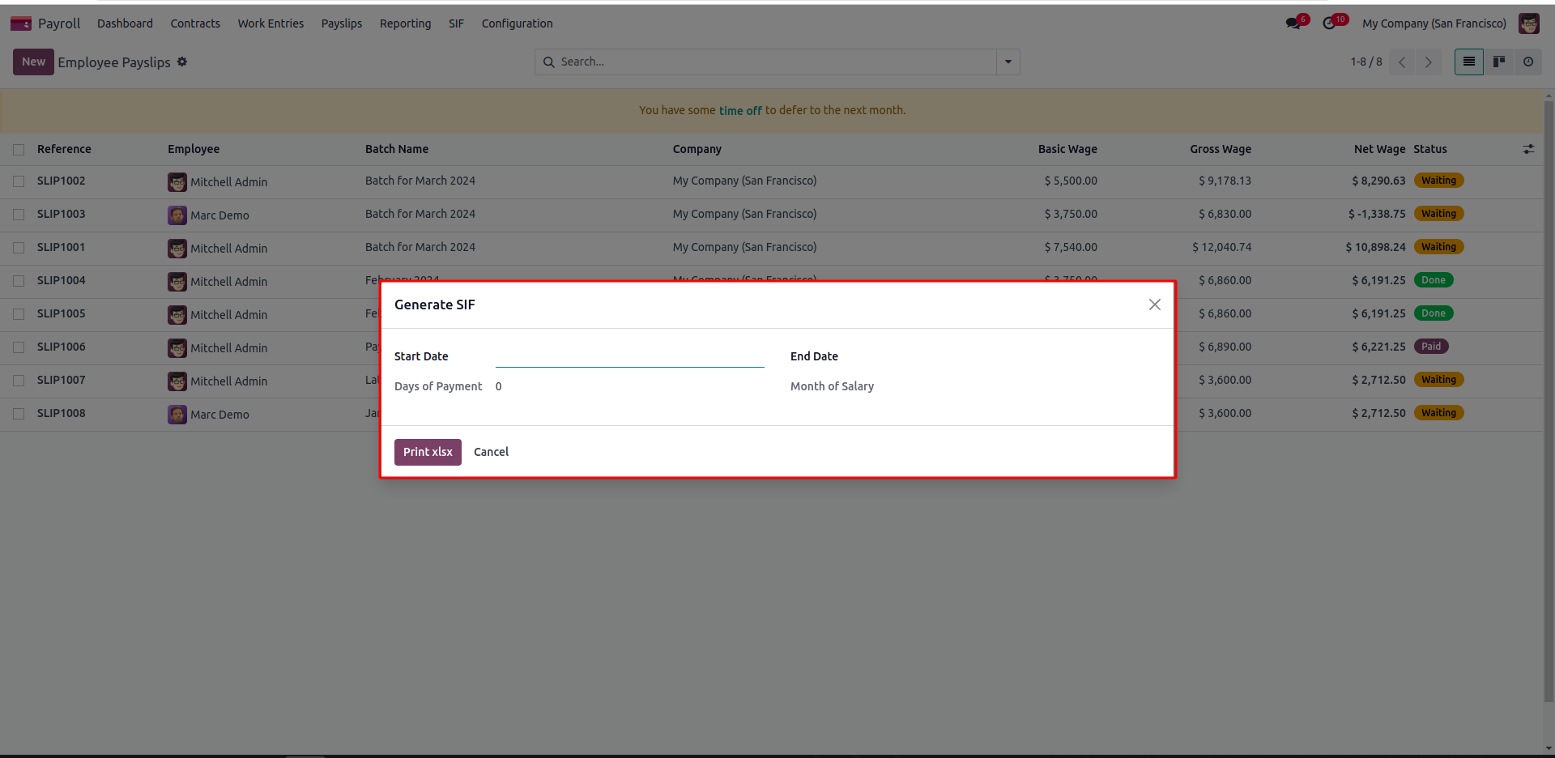Open the Reporting menu
The width and height of the screenshot is (1555, 758).
click(x=405, y=23)
